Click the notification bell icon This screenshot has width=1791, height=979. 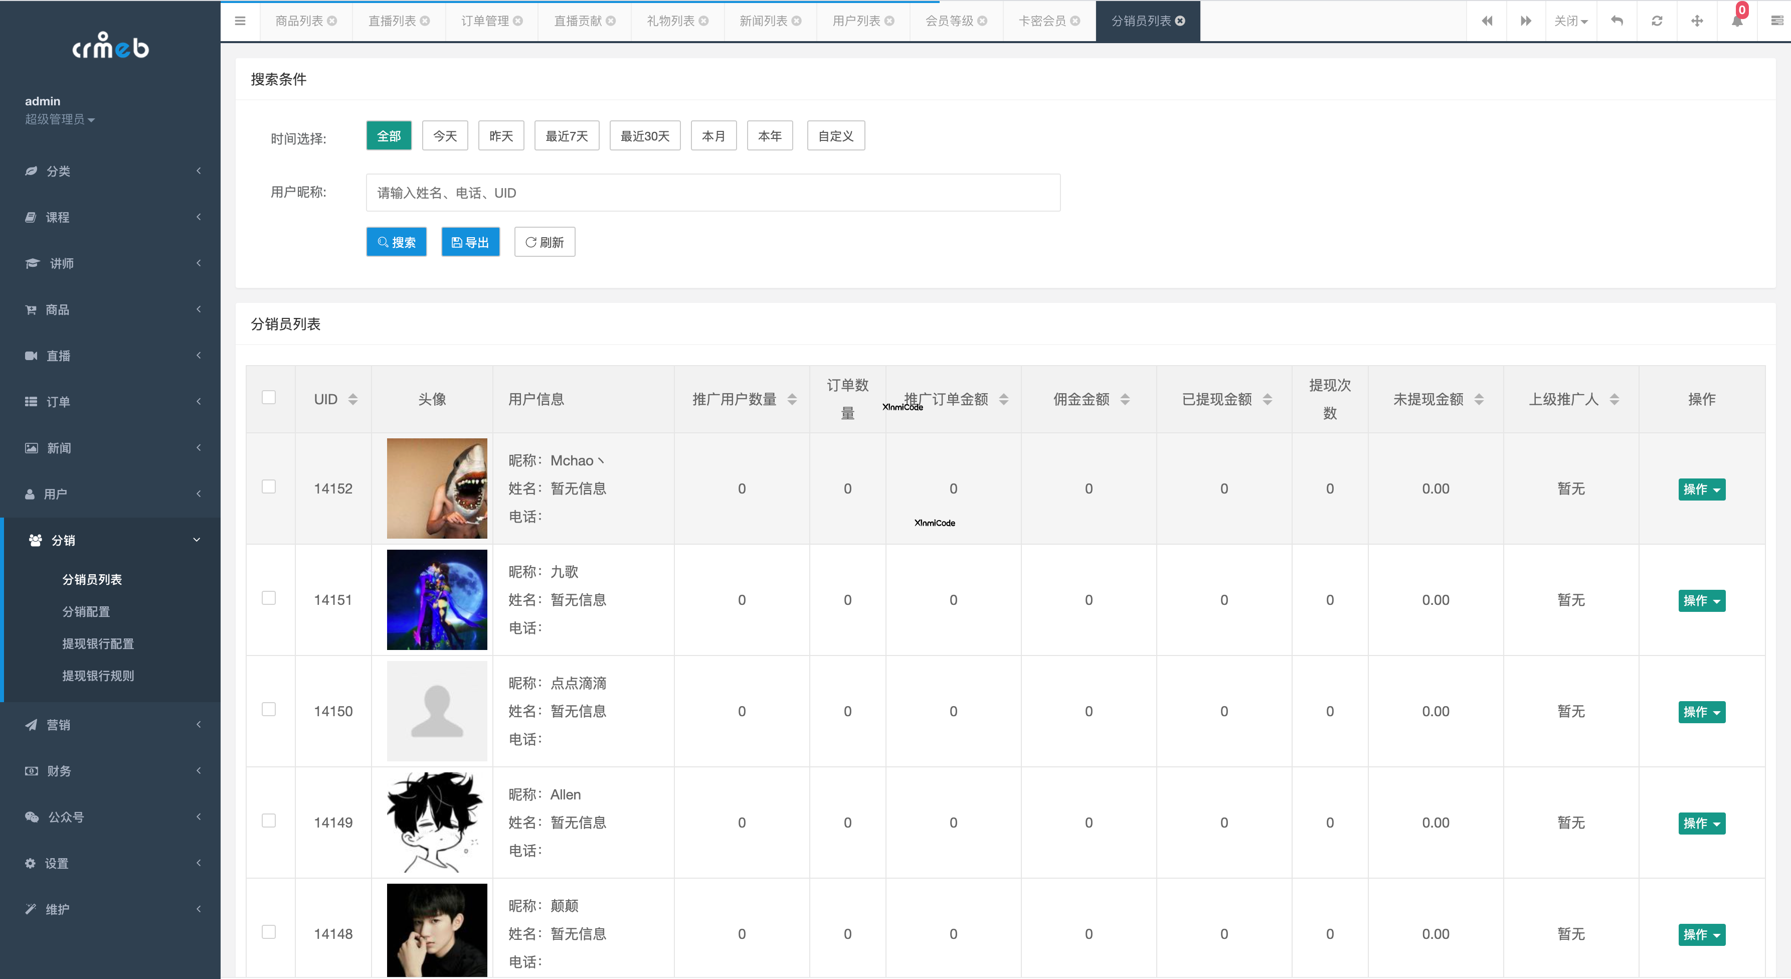(1737, 21)
